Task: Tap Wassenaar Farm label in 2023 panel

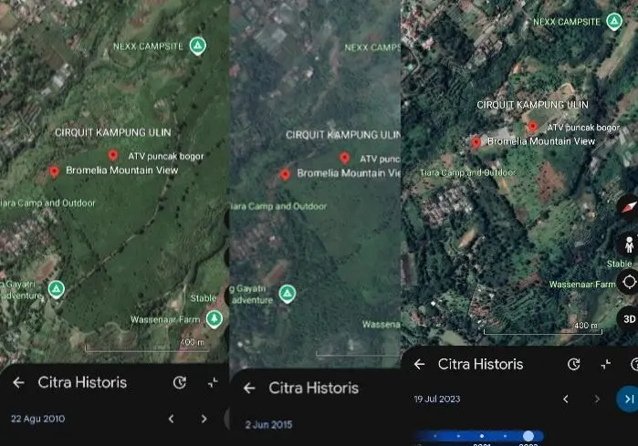Action: point(582,285)
